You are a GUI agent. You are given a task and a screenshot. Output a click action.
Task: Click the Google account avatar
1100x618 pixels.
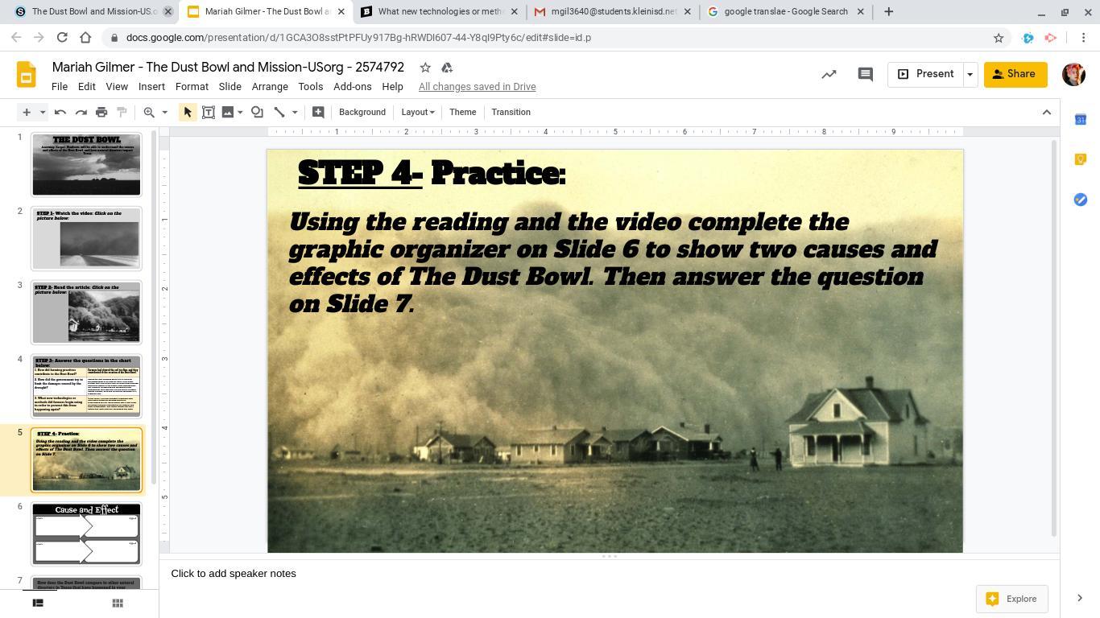1074,74
